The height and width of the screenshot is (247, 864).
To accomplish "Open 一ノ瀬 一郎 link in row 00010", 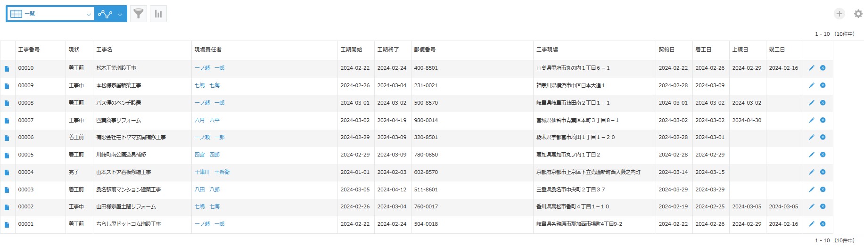I will tap(210, 68).
